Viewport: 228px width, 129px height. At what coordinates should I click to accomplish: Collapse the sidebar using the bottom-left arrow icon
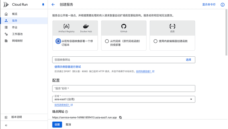(6, 125)
